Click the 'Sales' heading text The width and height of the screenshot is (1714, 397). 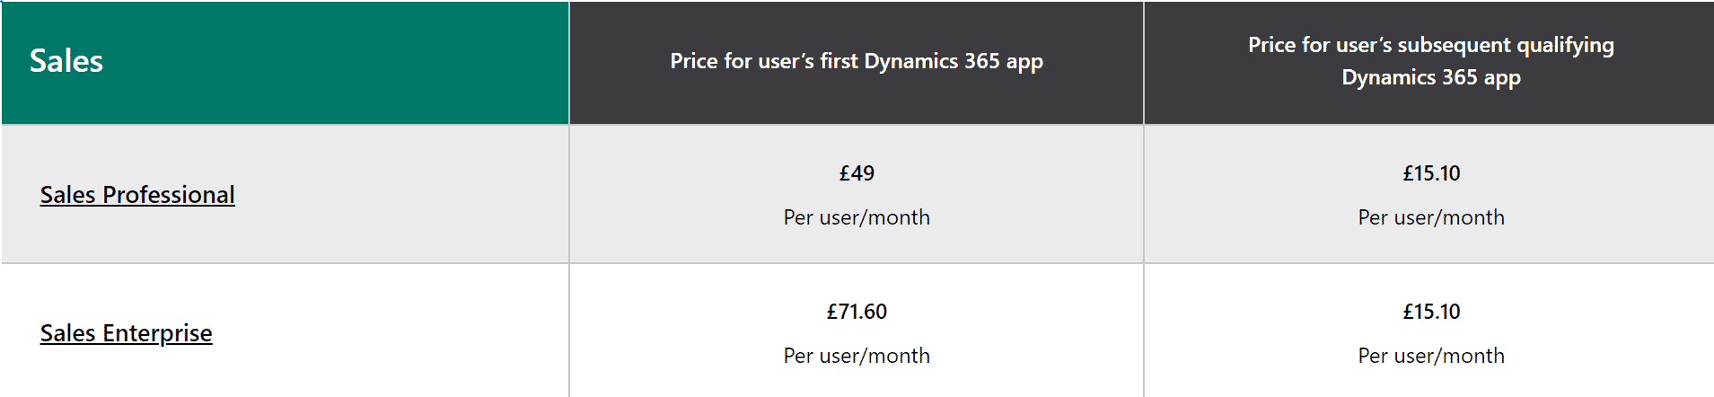tap(66, 61)
